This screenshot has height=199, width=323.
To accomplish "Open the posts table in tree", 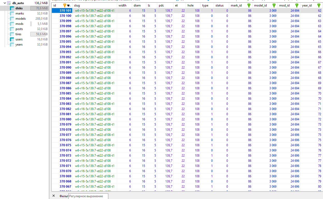I will 19,29.
